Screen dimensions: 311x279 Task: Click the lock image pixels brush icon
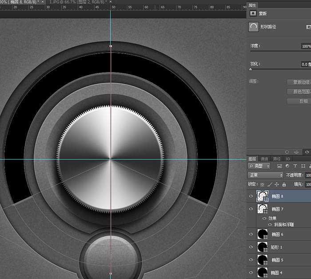coord(270,184)
